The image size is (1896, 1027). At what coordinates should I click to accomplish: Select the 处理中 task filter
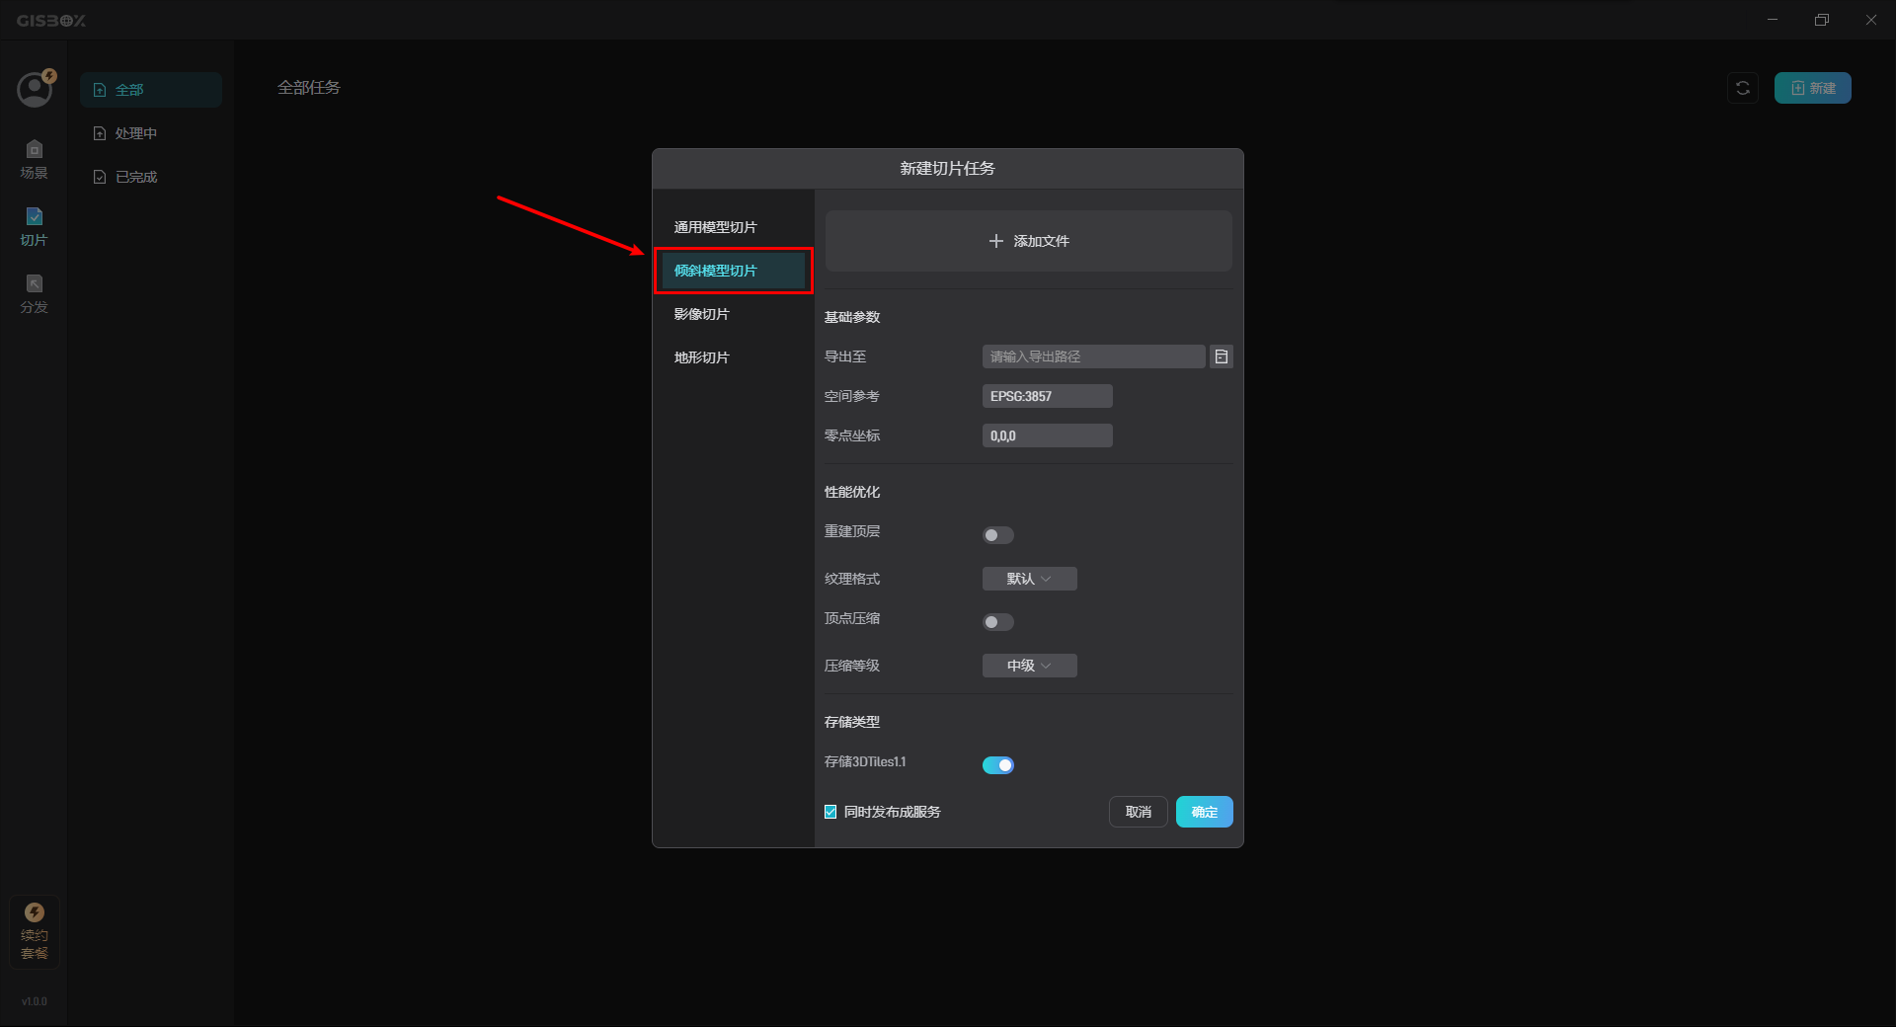(151, 133)
